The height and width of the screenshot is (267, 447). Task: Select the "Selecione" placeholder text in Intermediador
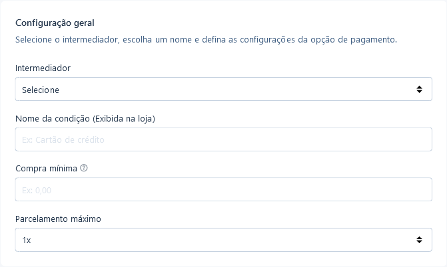click(41, 90)
